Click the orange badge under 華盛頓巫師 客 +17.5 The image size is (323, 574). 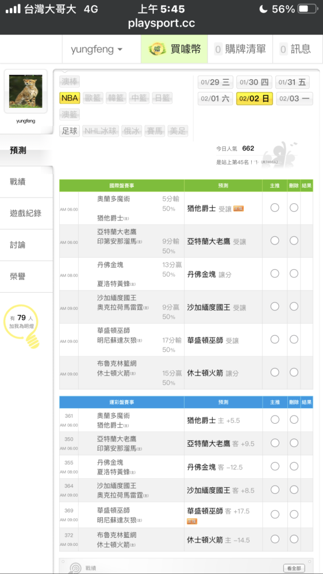click(x=192, y=521)
